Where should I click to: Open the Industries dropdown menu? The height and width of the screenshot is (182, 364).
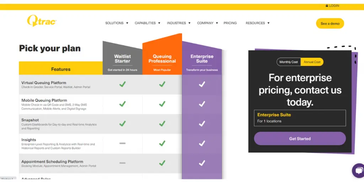click(178, 23)
